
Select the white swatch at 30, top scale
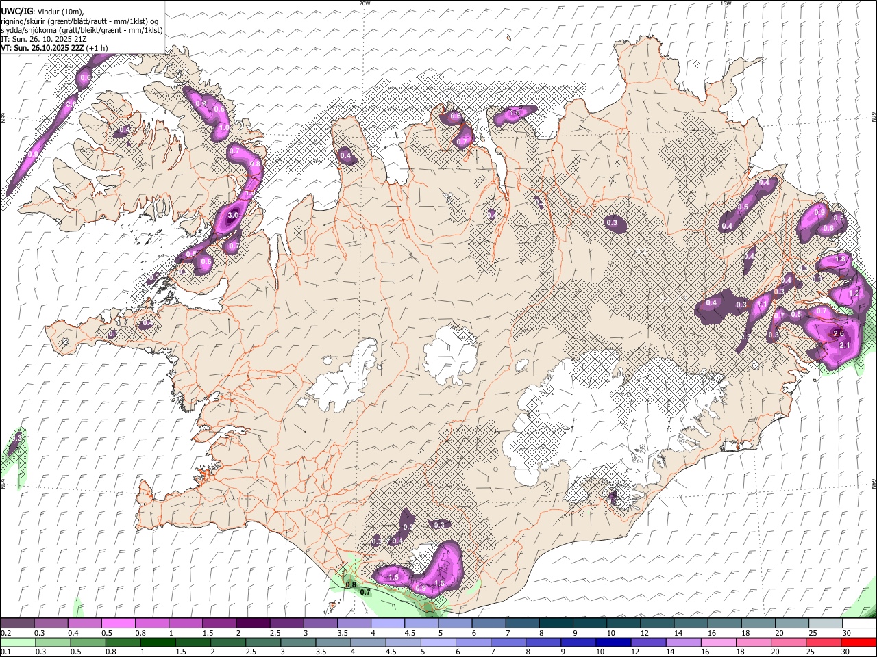tap(859, 623)
